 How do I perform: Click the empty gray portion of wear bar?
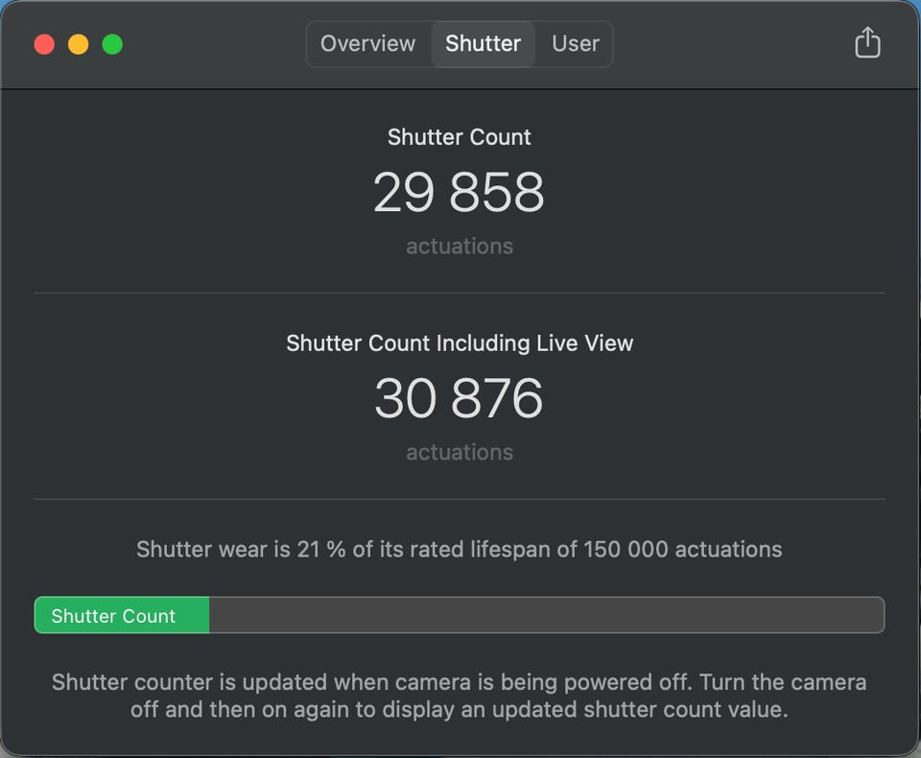pos(547,615)
